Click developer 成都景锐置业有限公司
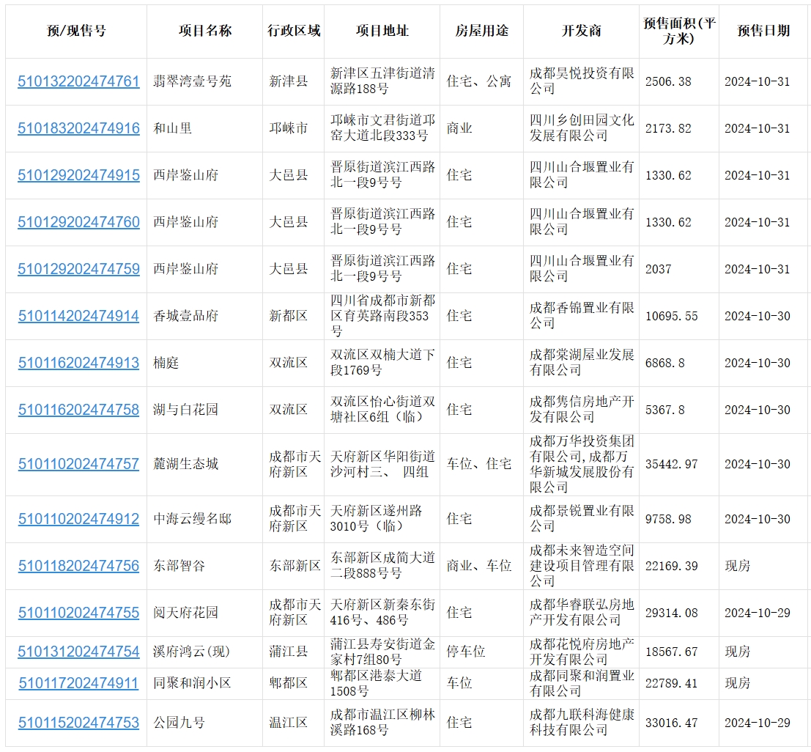 (x=582, y=519)
